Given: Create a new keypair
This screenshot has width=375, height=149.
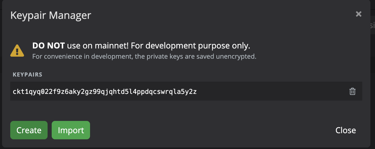Looking at the screenshot, I should pyautogui.click(x=29, y=130).
